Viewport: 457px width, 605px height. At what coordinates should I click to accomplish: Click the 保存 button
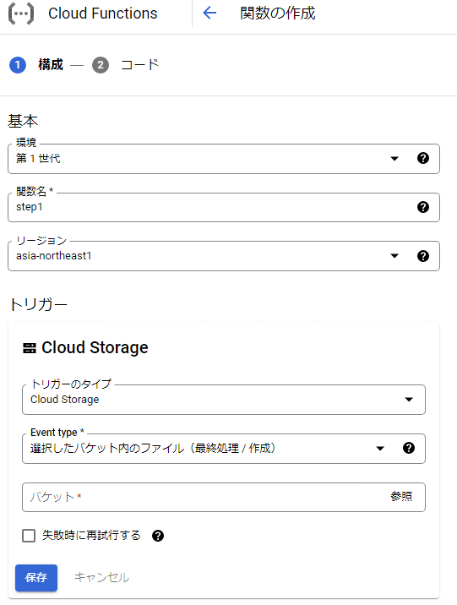pyautogui.click(x=36, y=578)
